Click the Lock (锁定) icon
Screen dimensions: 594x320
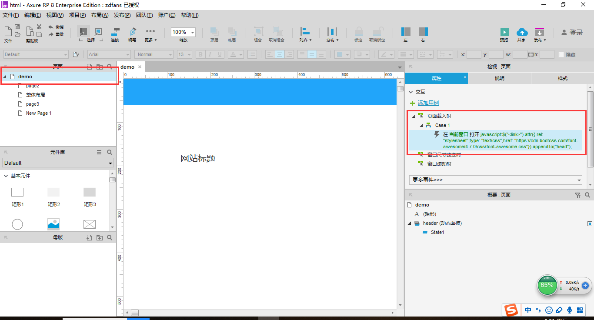tap(358, 32)
